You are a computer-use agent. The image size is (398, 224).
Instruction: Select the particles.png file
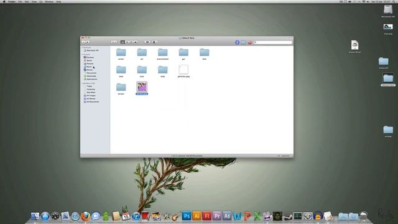click(183, 70)
